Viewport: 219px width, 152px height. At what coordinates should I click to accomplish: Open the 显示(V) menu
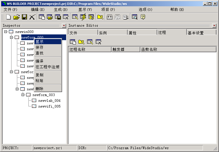point(85,9)
